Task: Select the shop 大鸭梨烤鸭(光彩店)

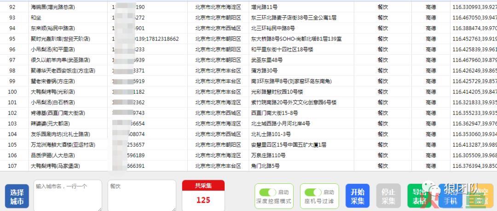Action: click(x=52, y=92)
